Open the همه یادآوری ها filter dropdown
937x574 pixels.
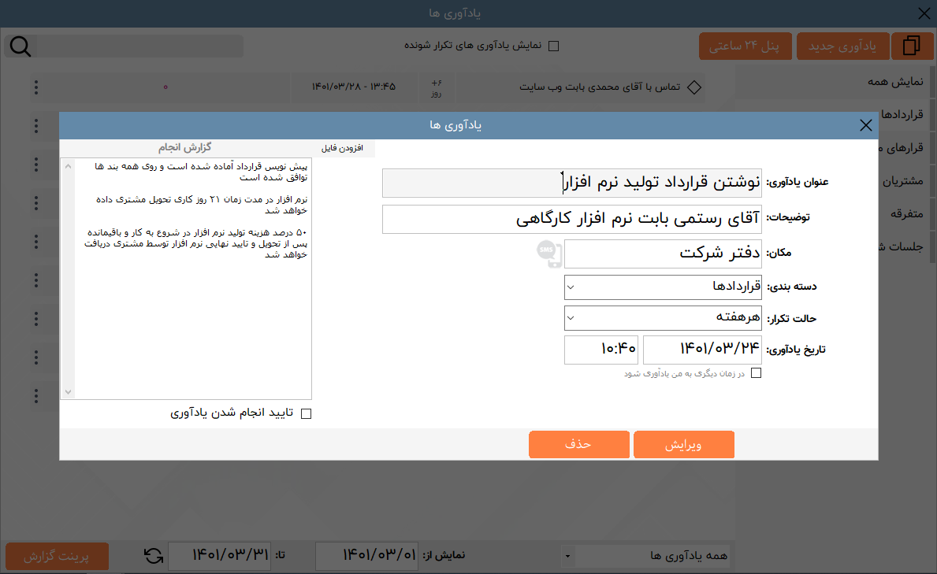pyautogui.click(x=646, y=556)
